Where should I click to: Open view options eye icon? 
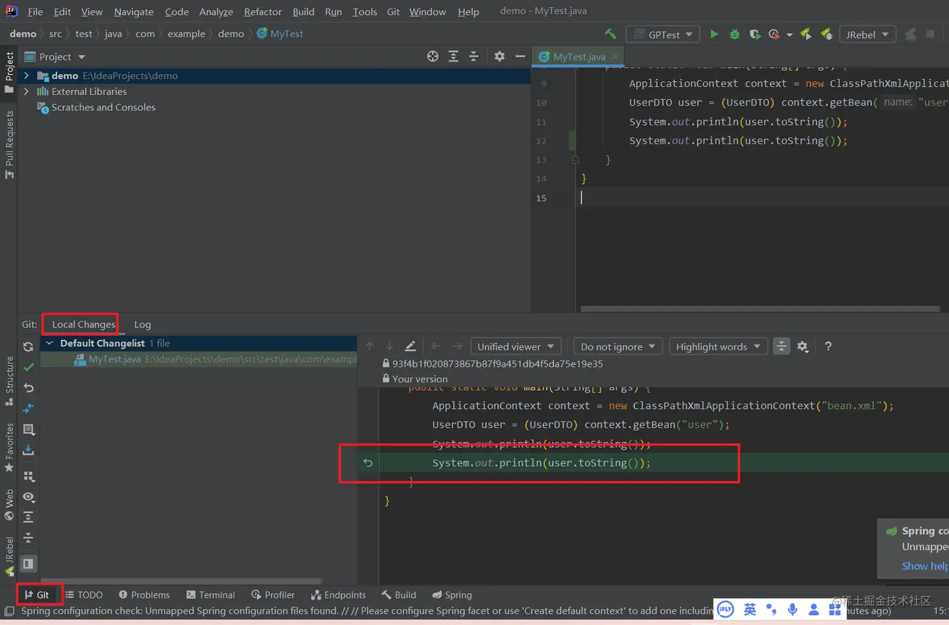pyautogui.click(x=28, y=497)
